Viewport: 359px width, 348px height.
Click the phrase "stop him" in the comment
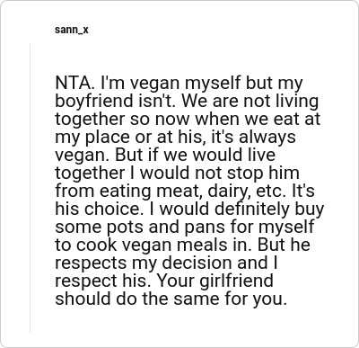pos(263,174)
